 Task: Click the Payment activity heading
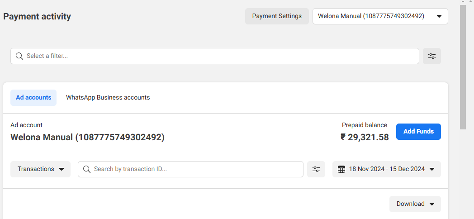pos(37,16)
